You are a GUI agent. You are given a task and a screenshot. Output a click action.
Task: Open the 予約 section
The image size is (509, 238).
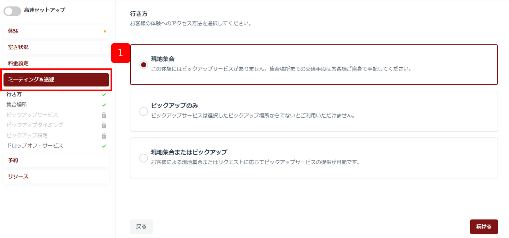tap(56, 160)
